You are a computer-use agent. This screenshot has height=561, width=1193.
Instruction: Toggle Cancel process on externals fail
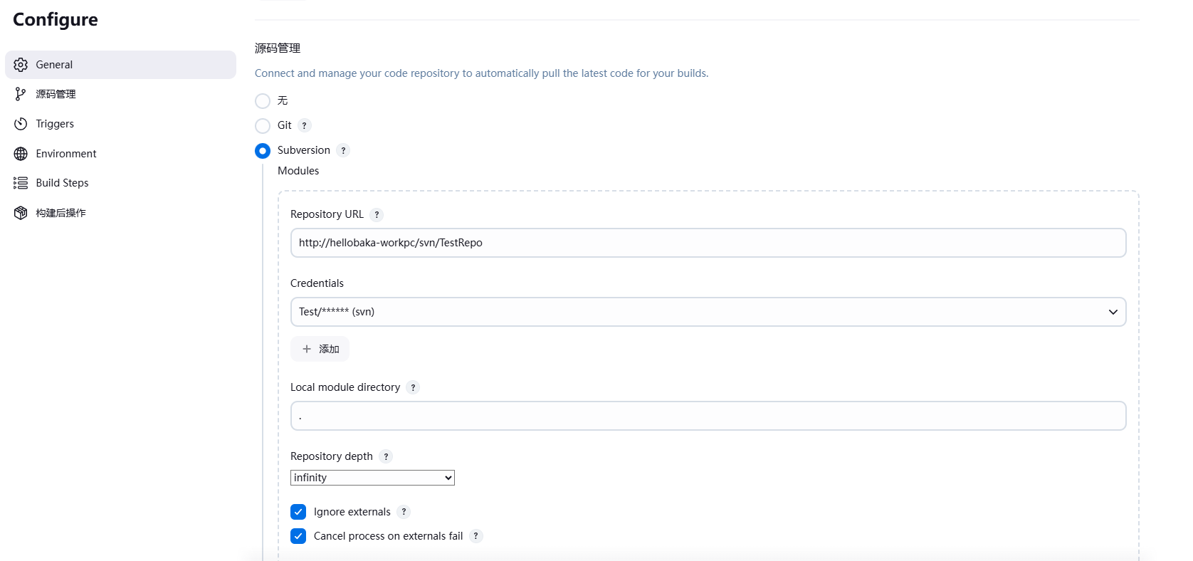tap(298, 536)
